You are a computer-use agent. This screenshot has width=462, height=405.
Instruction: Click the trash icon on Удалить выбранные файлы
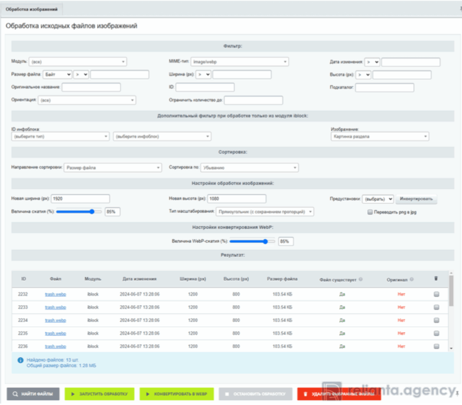tap(305, 394)
